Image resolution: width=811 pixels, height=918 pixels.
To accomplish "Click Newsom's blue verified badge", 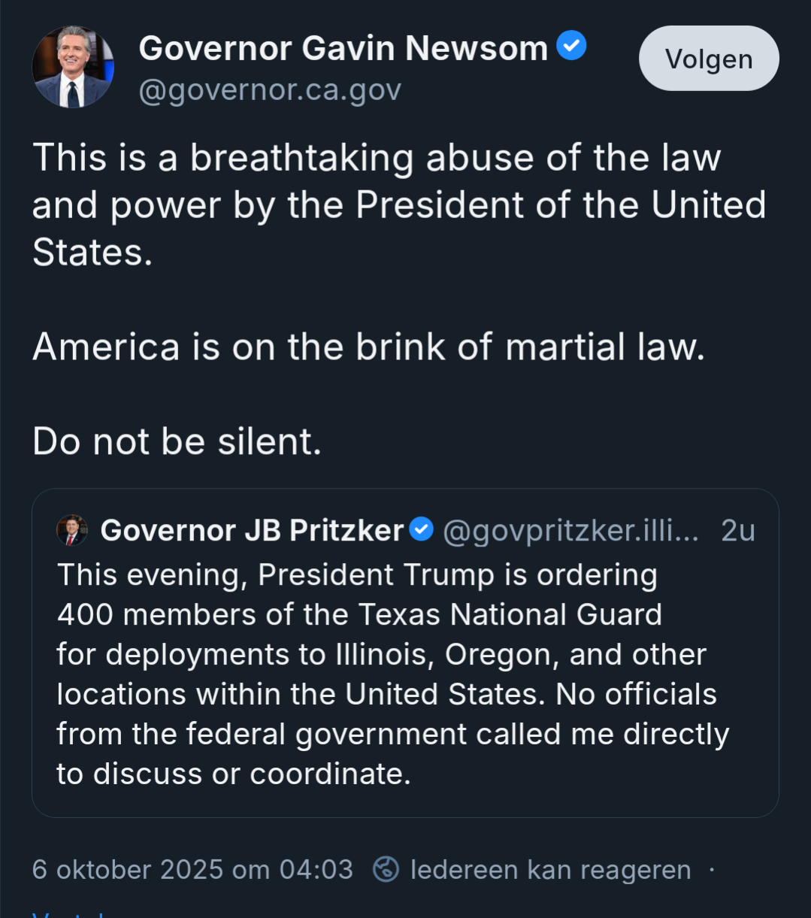I will click(x=570, y=47).
